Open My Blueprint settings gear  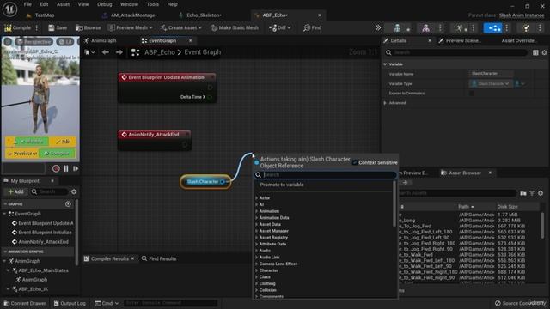point(74,191)
